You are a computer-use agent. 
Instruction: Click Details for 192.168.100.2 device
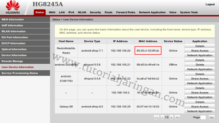[x=200, y=88]
